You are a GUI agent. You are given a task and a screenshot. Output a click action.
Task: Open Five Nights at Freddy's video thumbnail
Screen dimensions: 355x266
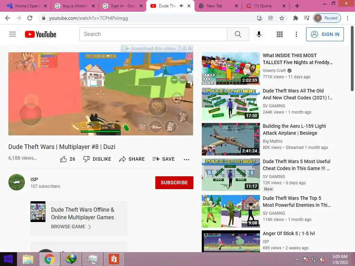(231, 69)
